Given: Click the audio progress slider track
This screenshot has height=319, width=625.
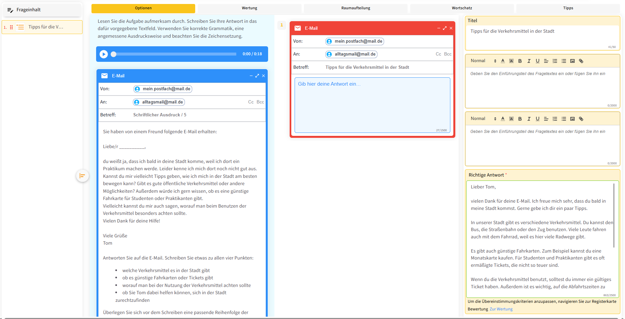Looking at the screenshot, I should (175, 54).
